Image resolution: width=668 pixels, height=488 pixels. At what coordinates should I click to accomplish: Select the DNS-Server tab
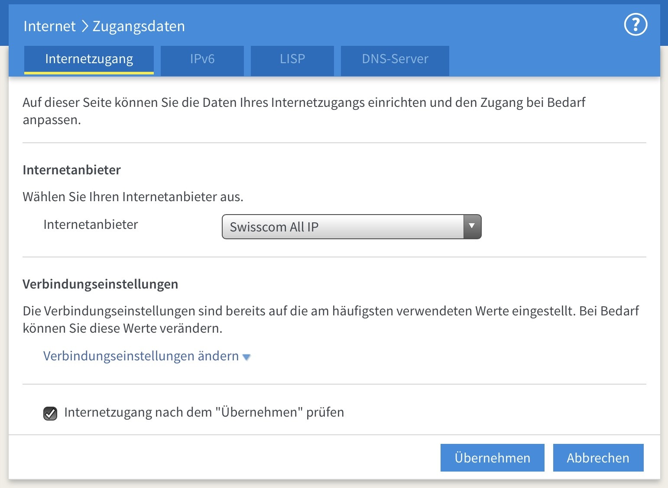coord(395,59)
